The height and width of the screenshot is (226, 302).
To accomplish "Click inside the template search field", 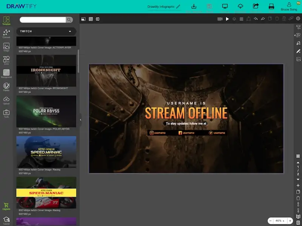I will [x=43, y=20].
